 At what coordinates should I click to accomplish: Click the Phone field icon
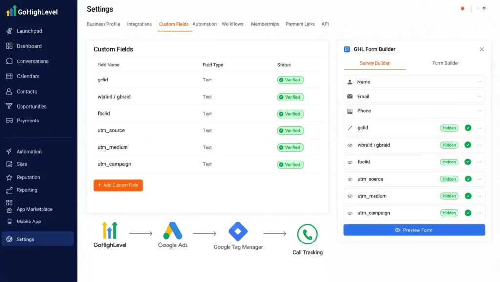(x=350, y=111)
